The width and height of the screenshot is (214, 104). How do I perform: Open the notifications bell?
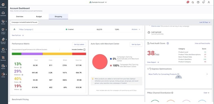click(x=204, y=2)
